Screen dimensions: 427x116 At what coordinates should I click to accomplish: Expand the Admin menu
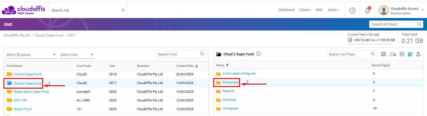coord(334,10)
